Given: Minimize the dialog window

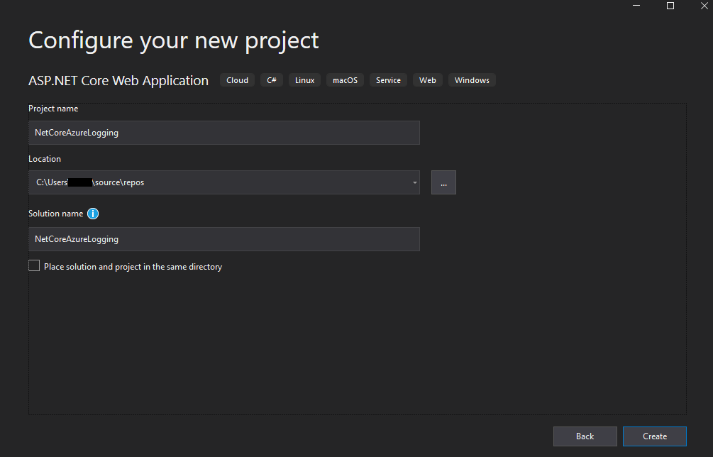Looking at the screenshot, I should (636, 6).
